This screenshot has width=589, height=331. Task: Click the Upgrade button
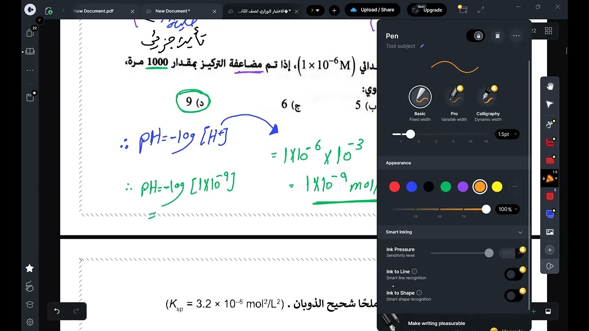click(x=427, y=10)
